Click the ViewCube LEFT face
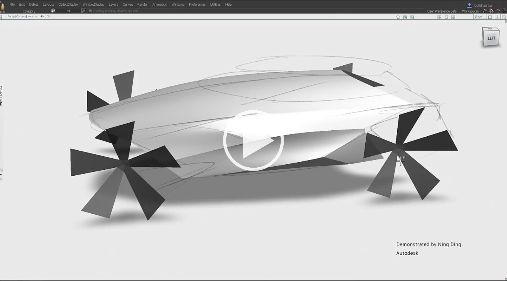Viewport: 507px width, 281px height. (491, 38)
